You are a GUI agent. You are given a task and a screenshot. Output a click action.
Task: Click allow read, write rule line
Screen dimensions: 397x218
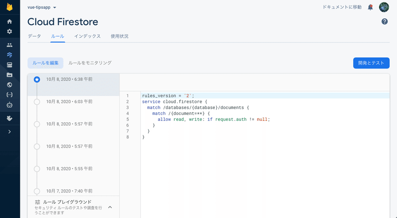point(214,119)
